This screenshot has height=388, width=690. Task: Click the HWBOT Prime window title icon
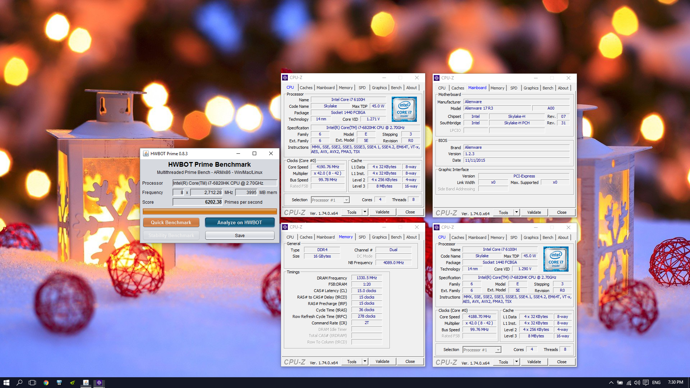[146, 153]
